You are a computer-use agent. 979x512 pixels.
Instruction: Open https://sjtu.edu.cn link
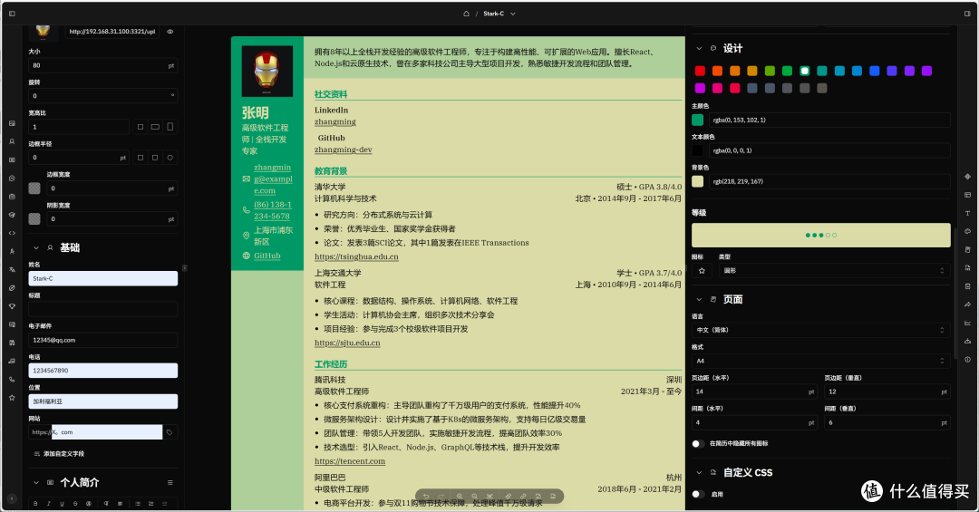click(347, 343)
